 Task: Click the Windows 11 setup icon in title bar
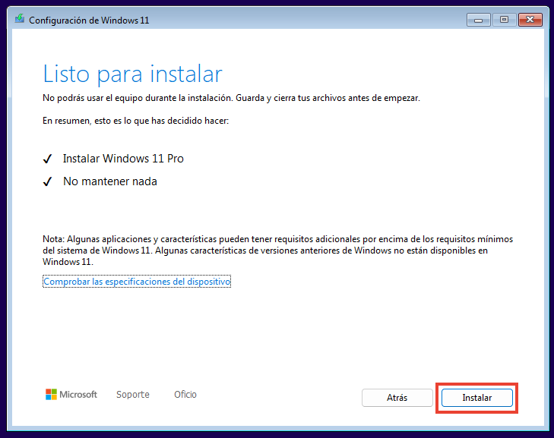[x=19, y=19]
